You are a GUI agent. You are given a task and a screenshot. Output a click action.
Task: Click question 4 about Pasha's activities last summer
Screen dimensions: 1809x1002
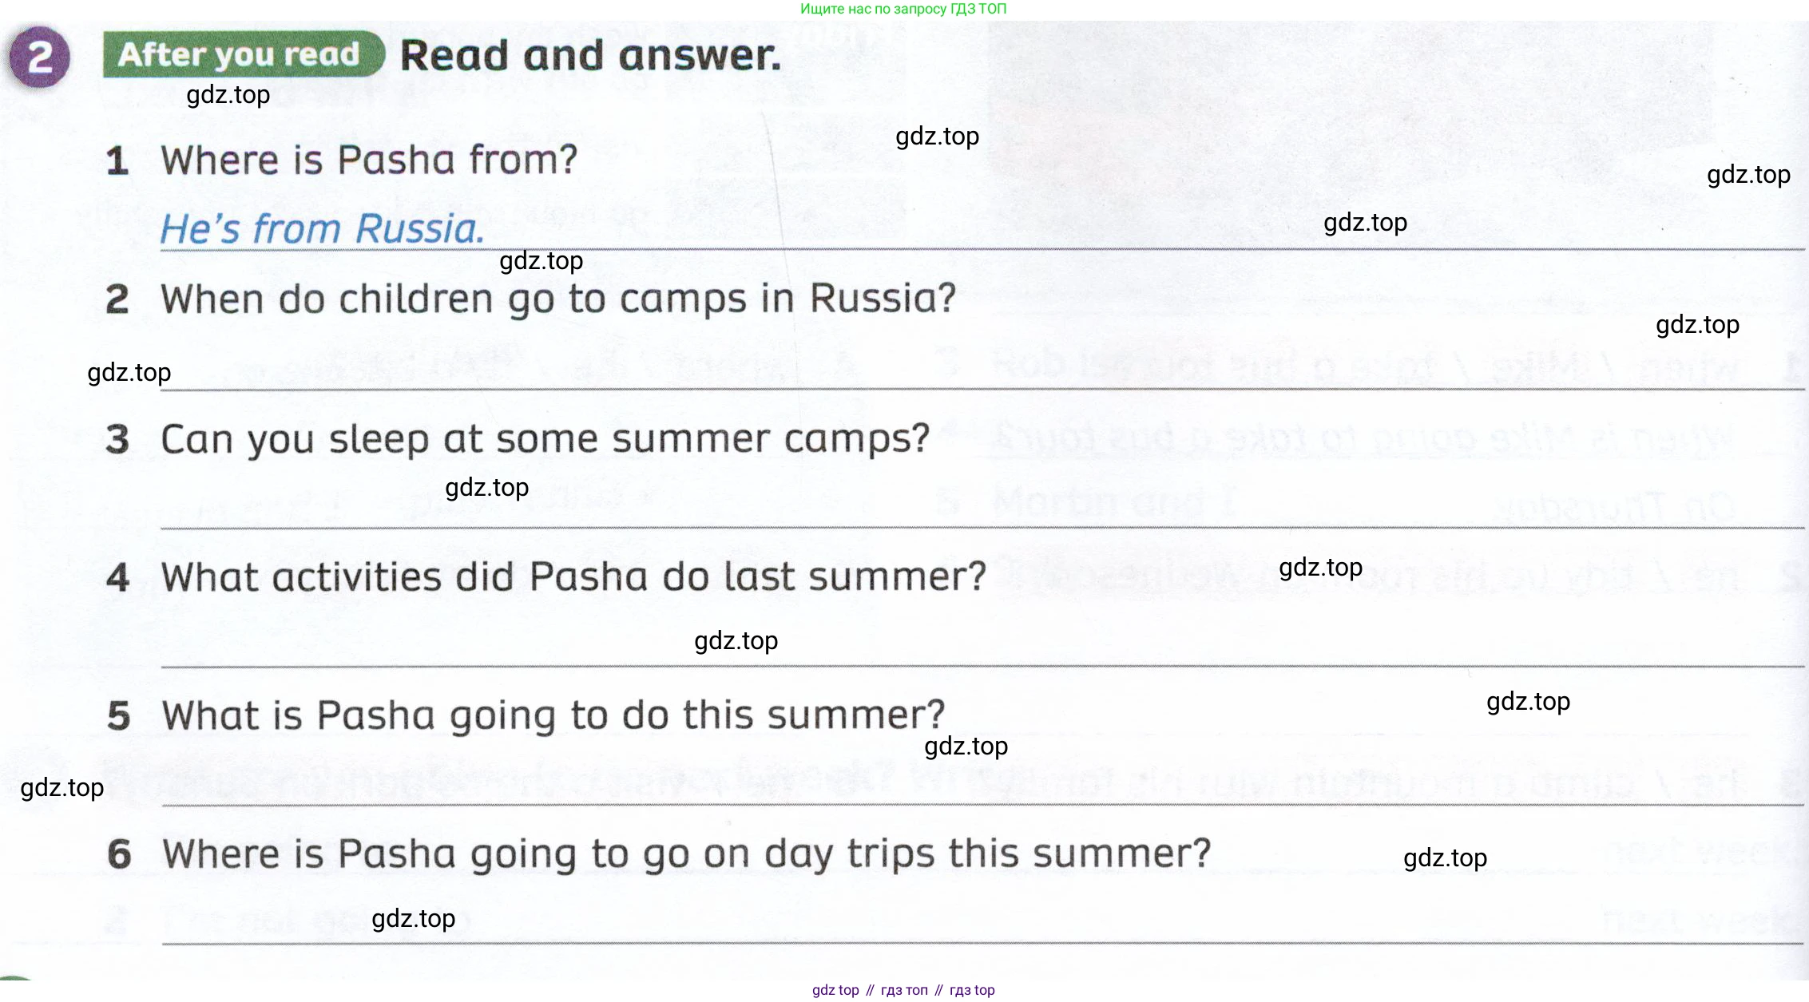click(x=574, y=576)
